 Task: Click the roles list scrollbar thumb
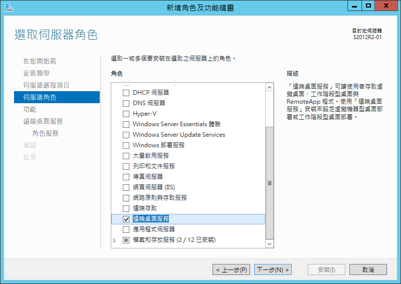pos(270,183)
